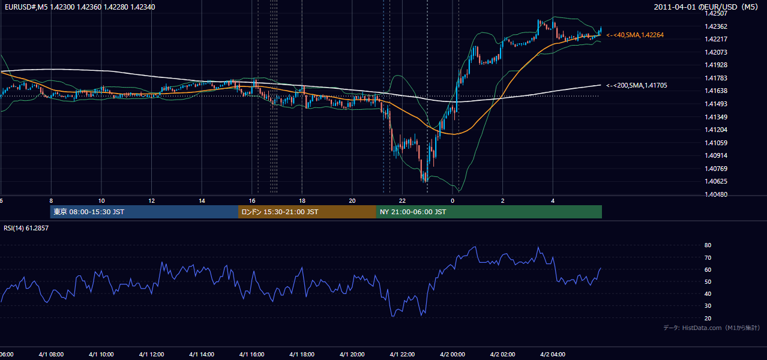Click the RSI scale value 30
767x360 pixels.
click(x=708, y=306)
